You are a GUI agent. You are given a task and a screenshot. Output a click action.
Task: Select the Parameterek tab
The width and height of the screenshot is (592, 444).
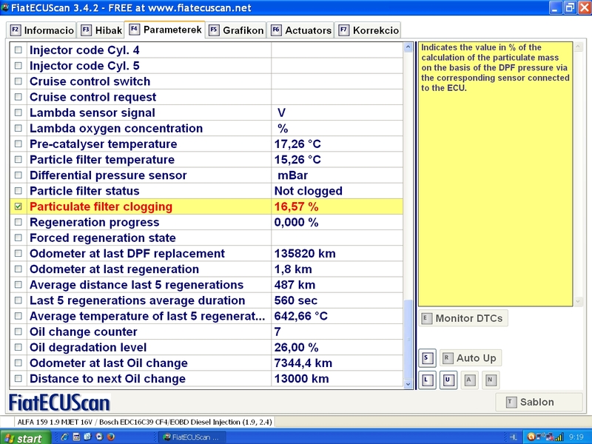click(165, 30)
